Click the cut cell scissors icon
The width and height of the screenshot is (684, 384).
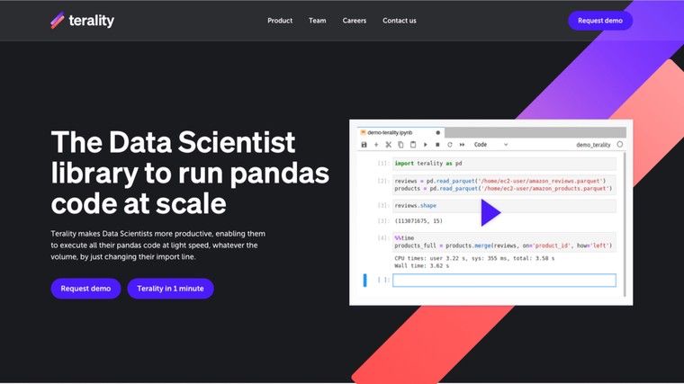388,145
